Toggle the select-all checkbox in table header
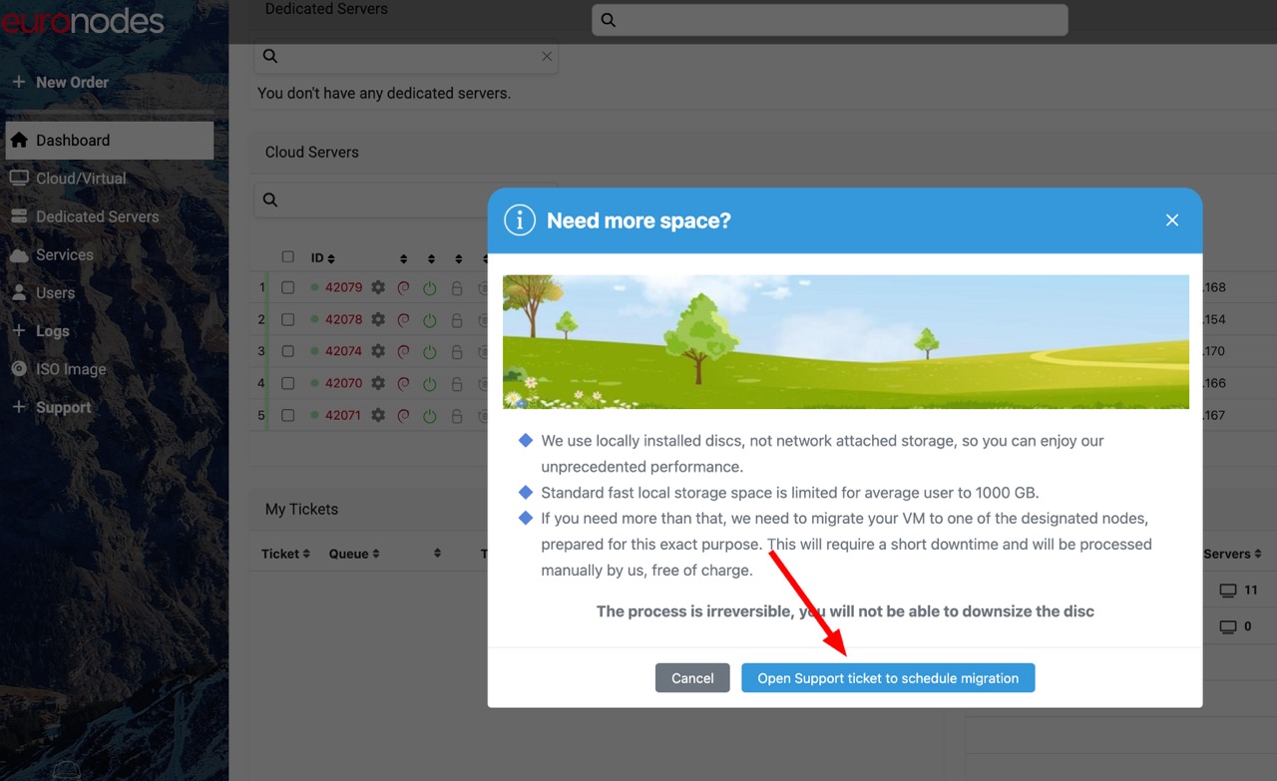Screen dimensions: 1277x781 tap(287, 257)
